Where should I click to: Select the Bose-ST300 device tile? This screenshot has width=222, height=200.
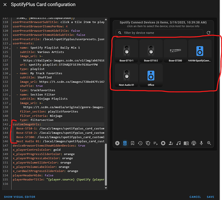176,51
